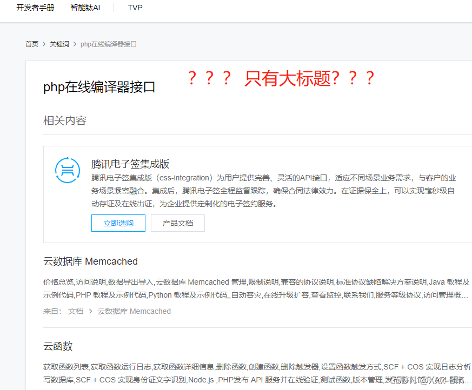Click the breadcrumb chevron after 首页

pyautogui.click(x=44, y=44)
